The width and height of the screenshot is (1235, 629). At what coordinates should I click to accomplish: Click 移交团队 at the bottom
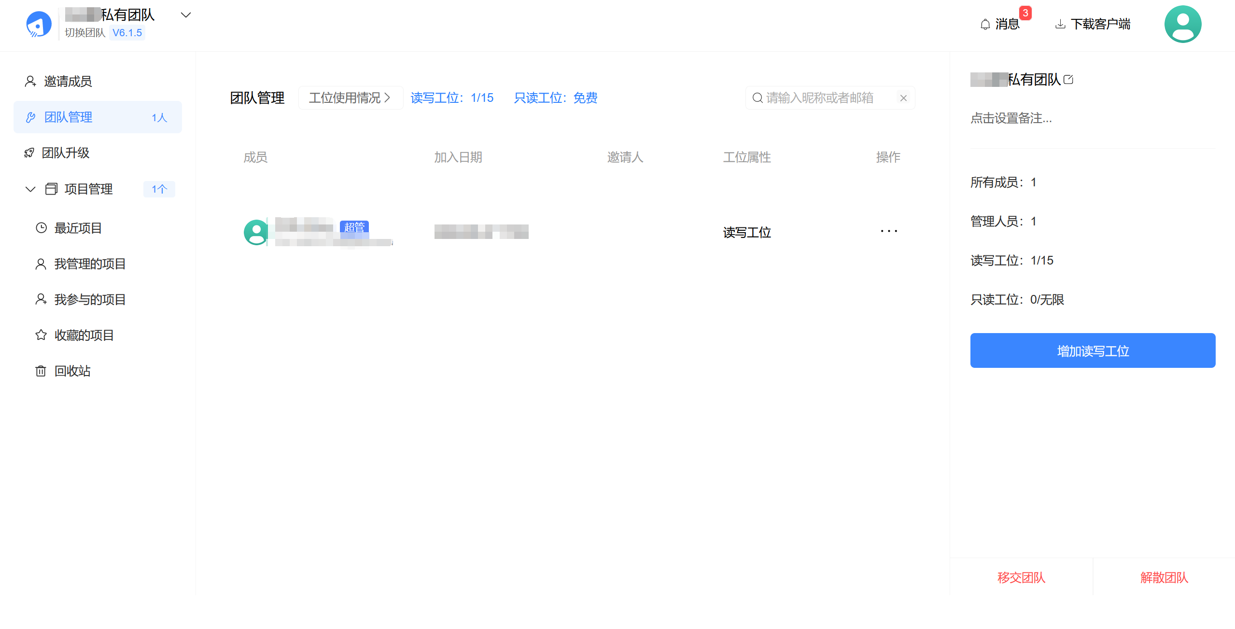(x=1021, y=577)
